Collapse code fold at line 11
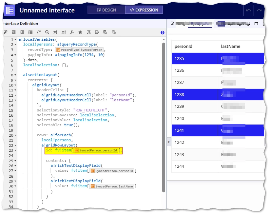 tap(15, 90)
